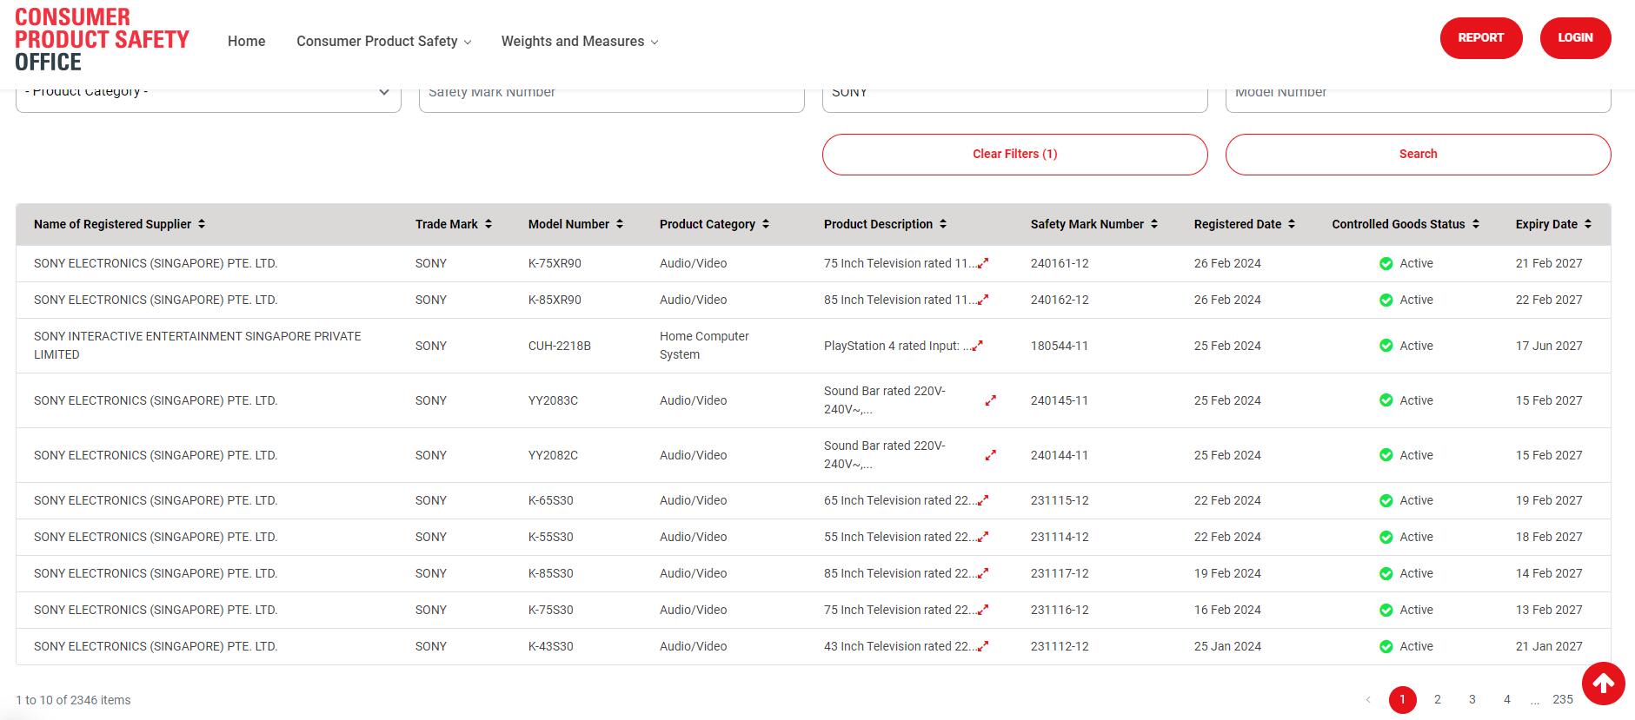1635x720 pixels.
Task: Expand description for K-75XR90 row
Action: [x=983, y=263]
